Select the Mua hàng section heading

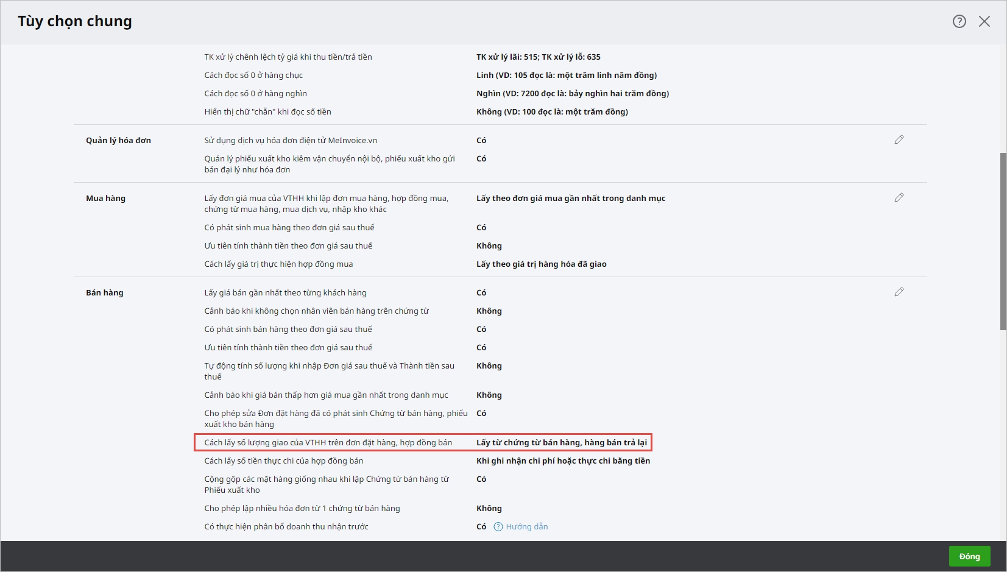[x=105, y=198]
